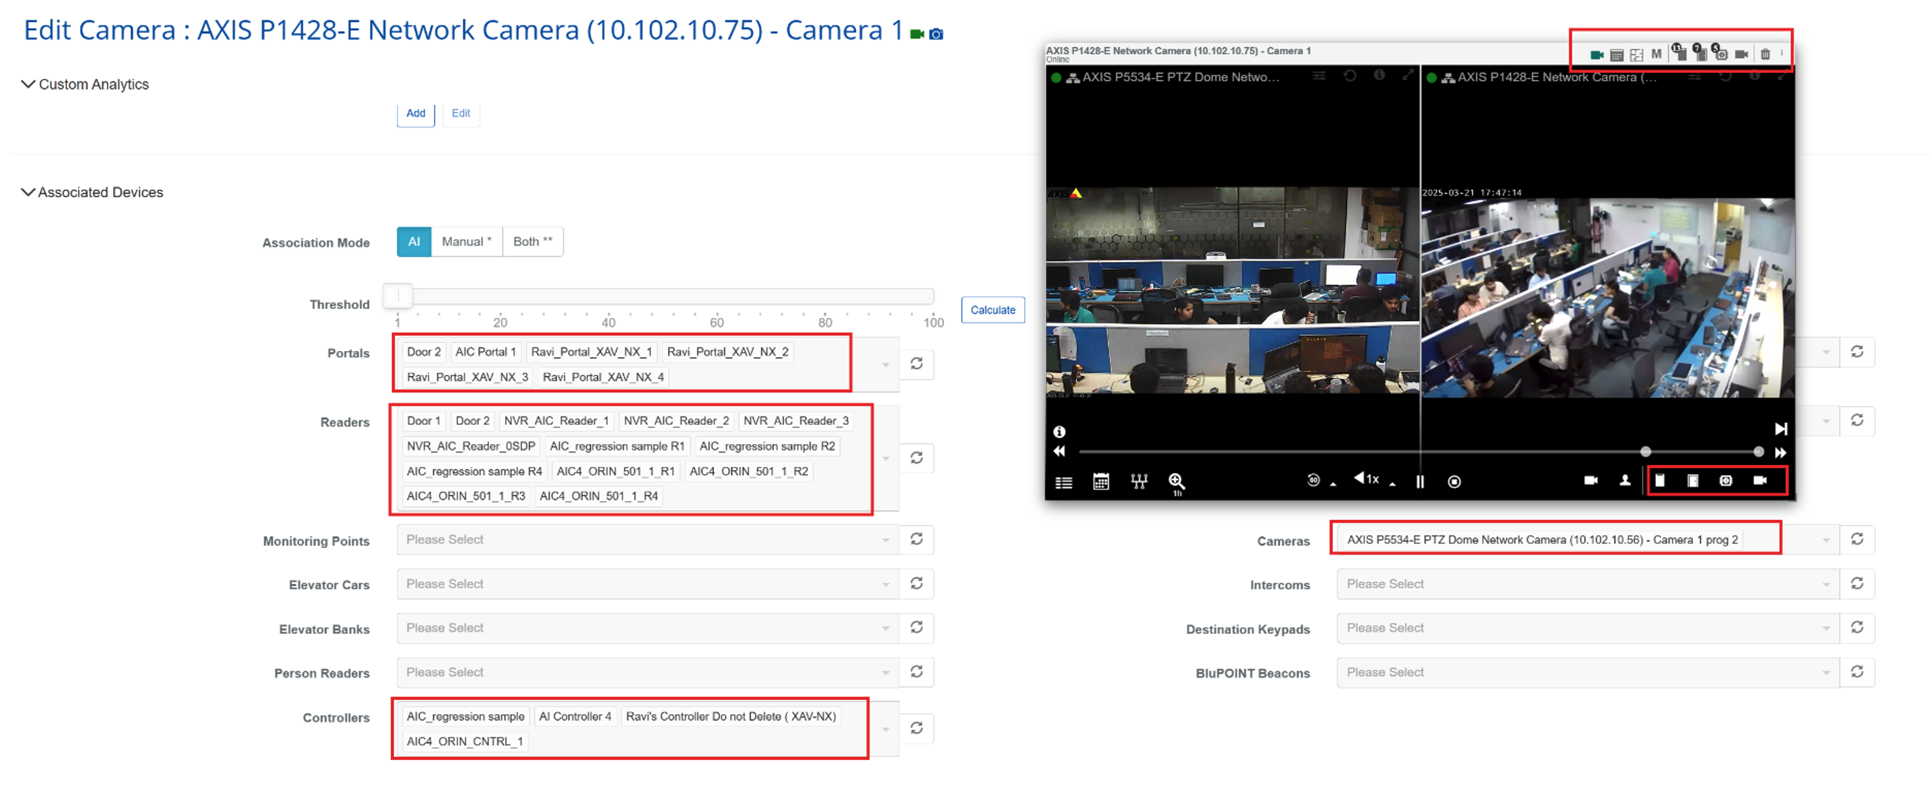Refresh the Readers list
The image size is (1930, 795).
(917, 458)
